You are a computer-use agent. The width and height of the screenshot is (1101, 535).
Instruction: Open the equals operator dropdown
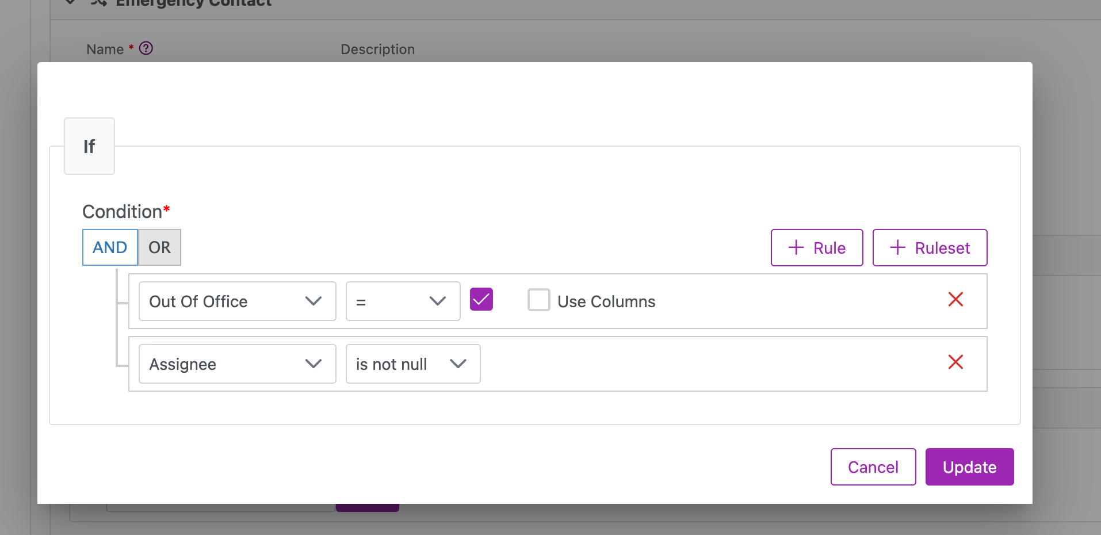[x=403, y=301]
